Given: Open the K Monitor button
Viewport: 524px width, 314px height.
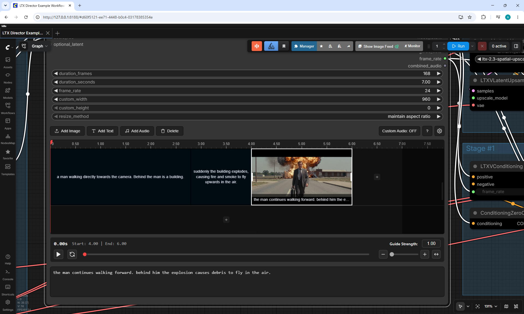Looking at the screenshot, I should pyautogui.click(x=412, y=46).
